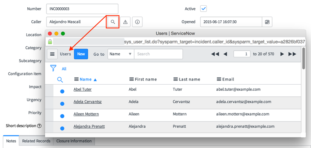Image resolution: width=311 pixels, height=148 pixels.
Task: Click the New button in Users
Action: point(81,54)
